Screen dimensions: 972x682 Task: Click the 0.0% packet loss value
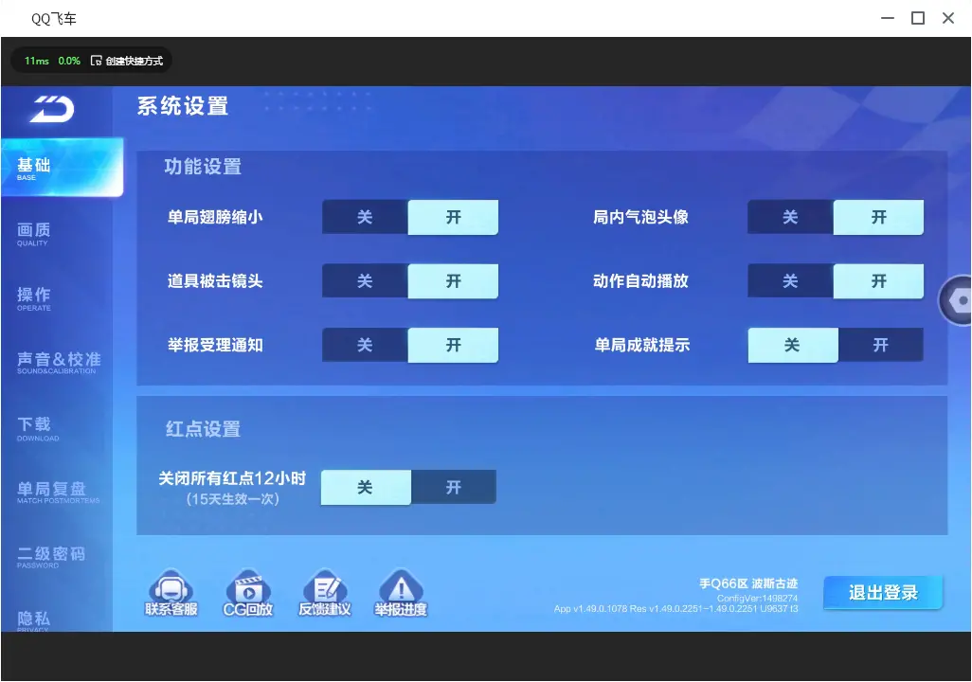point(69,61)
